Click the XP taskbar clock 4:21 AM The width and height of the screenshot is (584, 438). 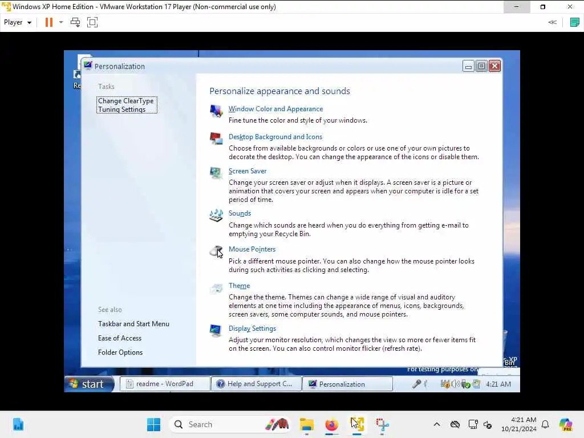coord(498,384)
